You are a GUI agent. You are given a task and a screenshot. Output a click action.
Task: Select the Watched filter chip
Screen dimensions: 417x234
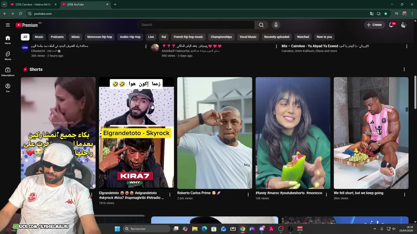pyautogui.click(x=303, y=37)
